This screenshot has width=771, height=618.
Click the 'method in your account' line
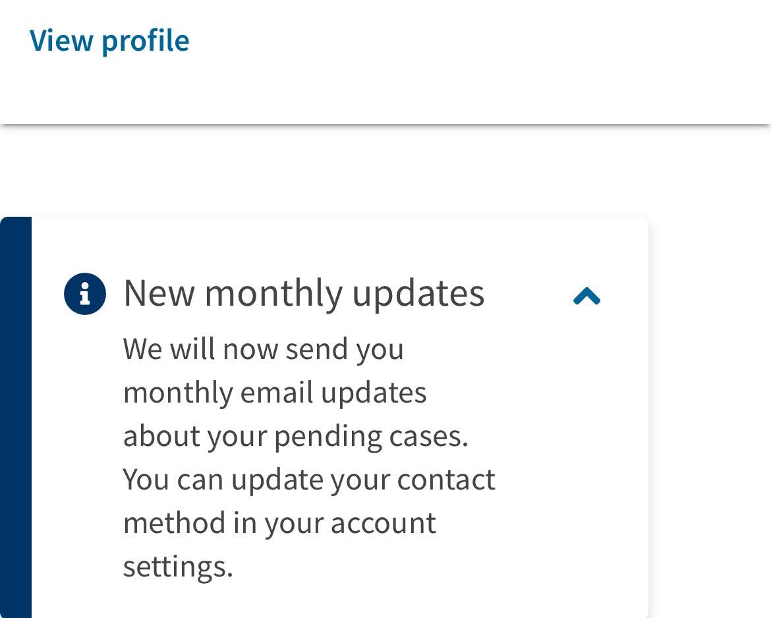(279, 522)
